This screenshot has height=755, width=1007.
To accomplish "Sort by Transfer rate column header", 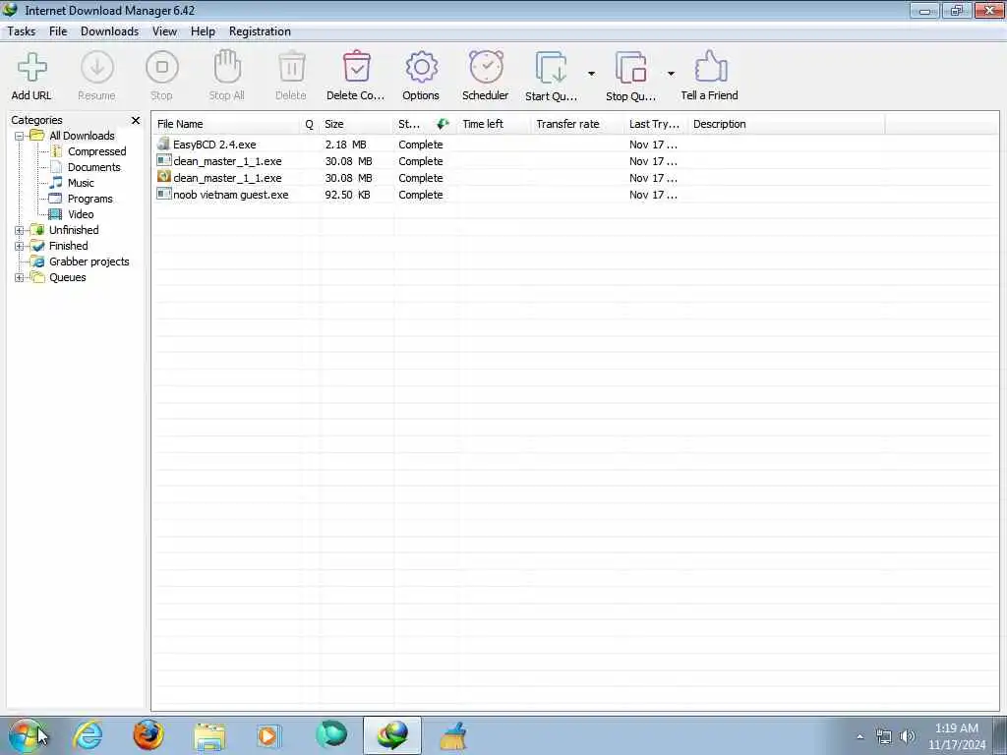I will 577,124.
